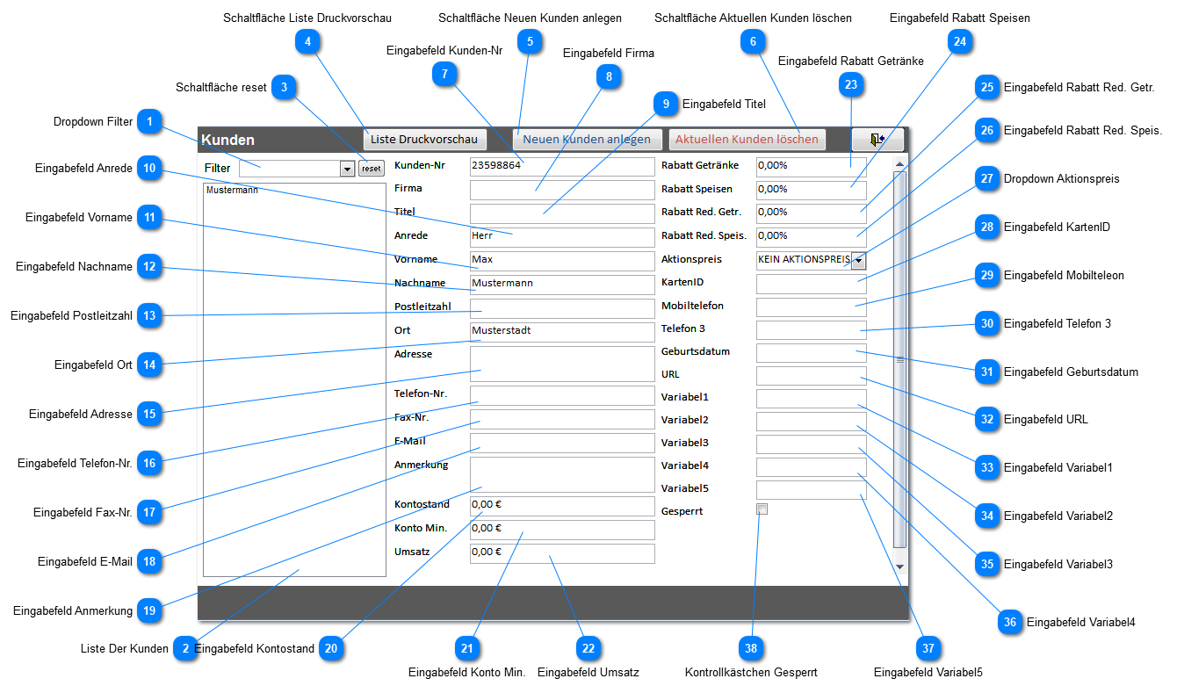
Task: Click numbered callout badge 27
Action: pyautogui.click(x=987, y=178)
